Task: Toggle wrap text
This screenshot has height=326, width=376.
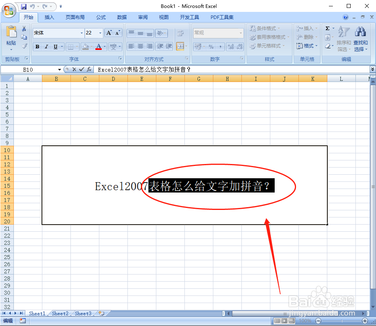Action: click(180, 33)
